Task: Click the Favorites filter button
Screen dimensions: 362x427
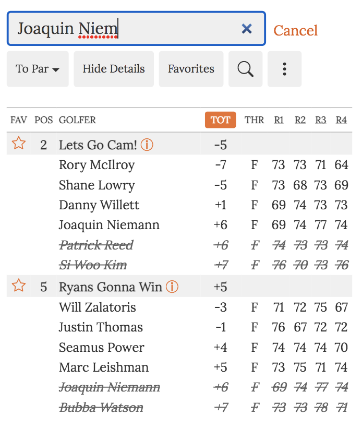Action: click(191, 69)
